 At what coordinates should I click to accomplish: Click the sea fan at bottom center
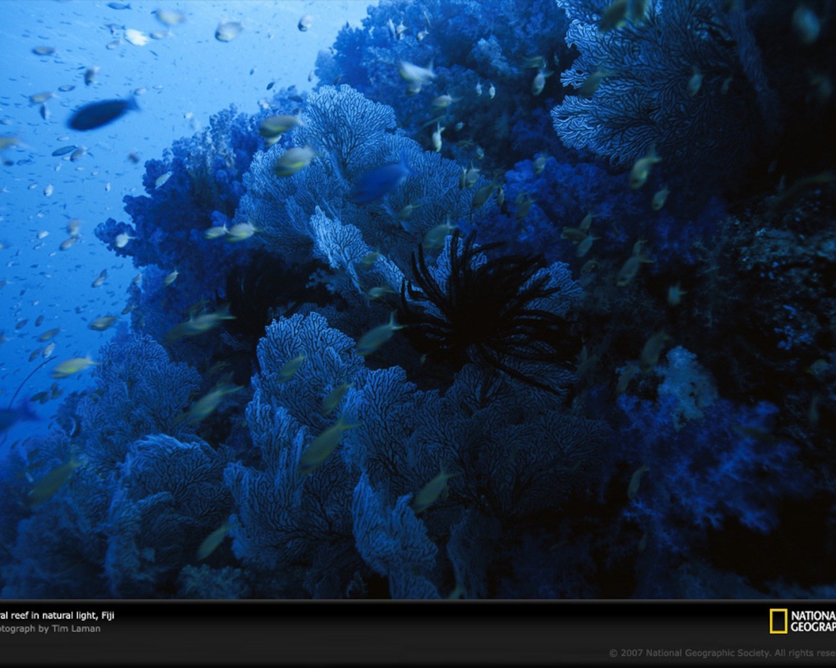(392, 535)
